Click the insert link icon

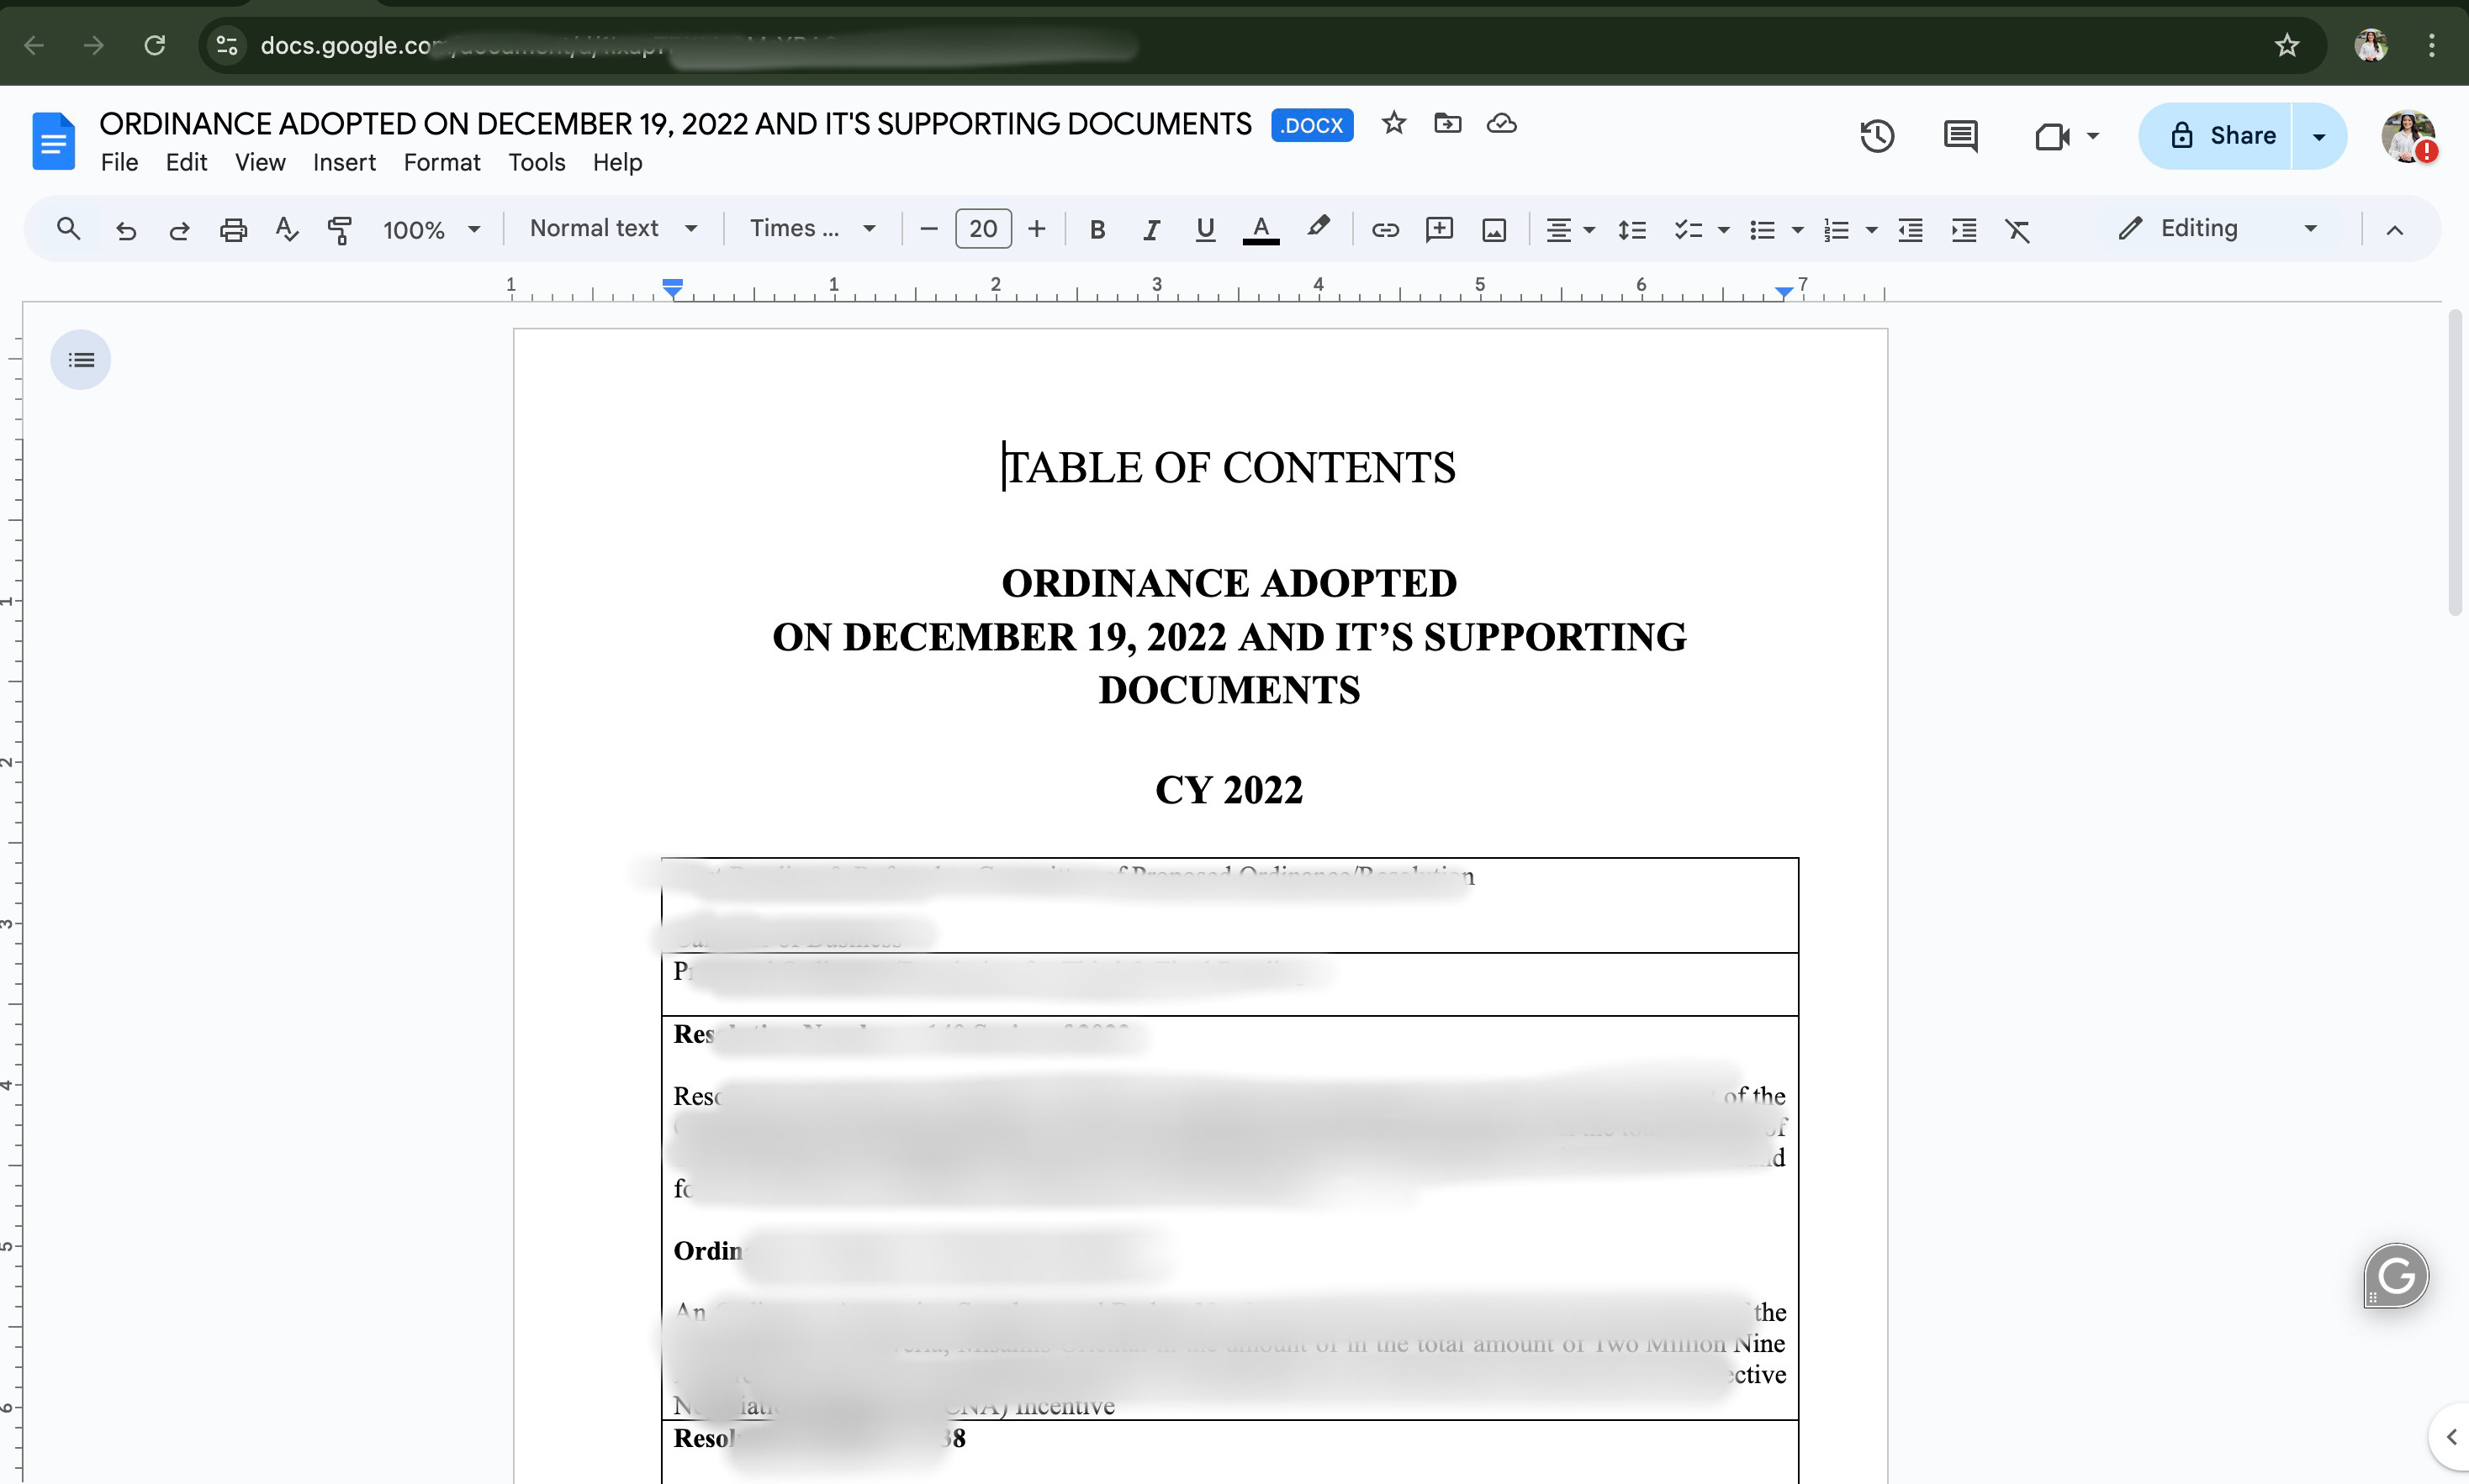point(1384,230)
